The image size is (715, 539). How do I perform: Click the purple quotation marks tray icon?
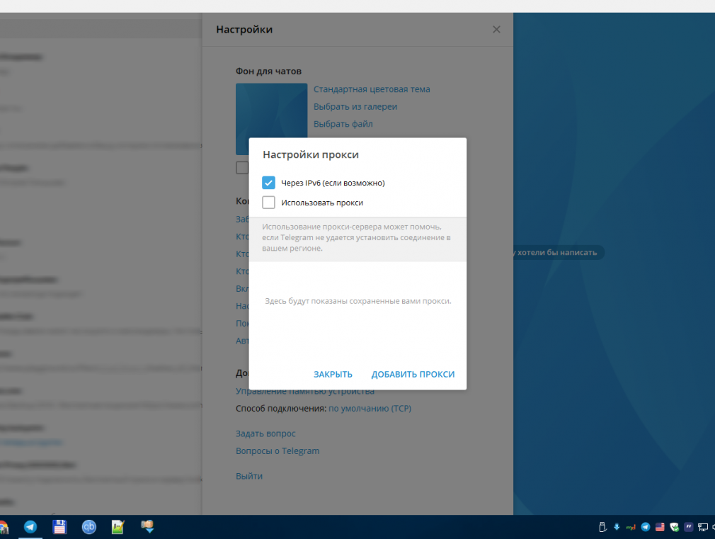[x=689, y=527]
